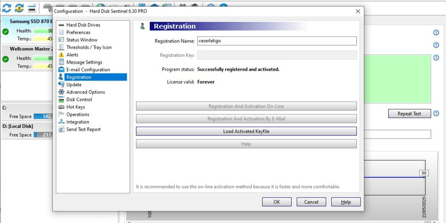Select Preferences in the configuration list
The height and width of the screenshot is (223, 446).
78,32
